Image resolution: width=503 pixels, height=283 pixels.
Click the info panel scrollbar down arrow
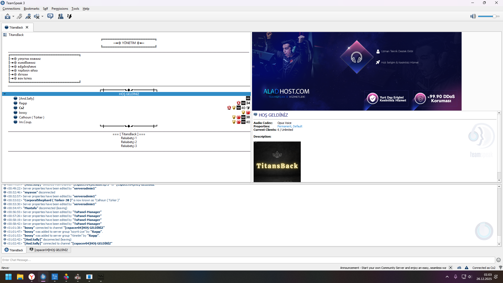click(499, 180)
